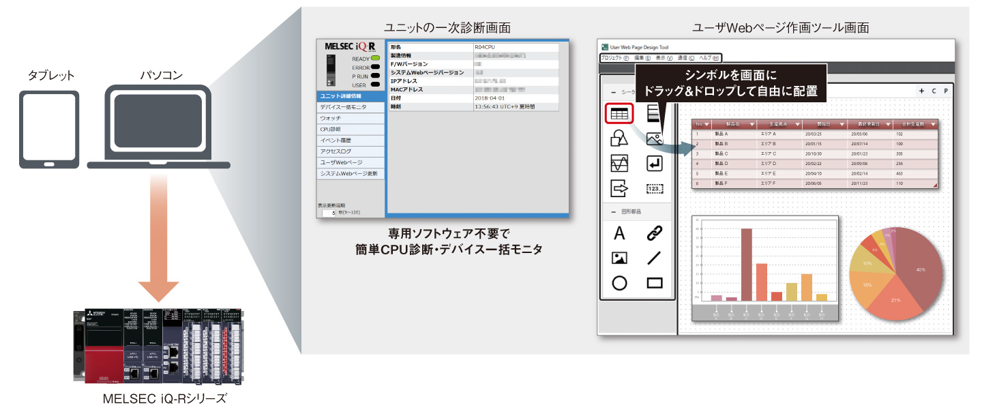Viewport: 982px width, 416px height.
Task: Open the No. column filter dropdown
Action: tap(706, 124)
